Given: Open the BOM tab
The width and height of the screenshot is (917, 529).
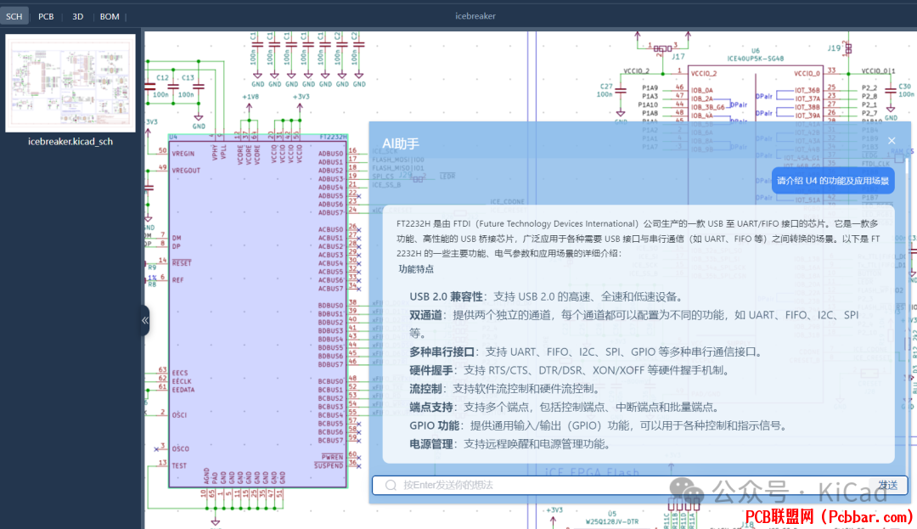Looking at the screenshot, I should 110,16.
